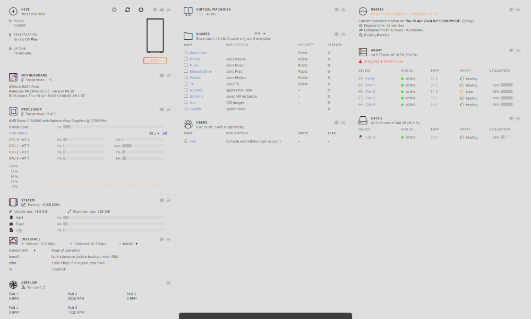The width and height of the screenshot is (531, 319).
Task: Open Motherboard info icon
Action: pos(161,75)
